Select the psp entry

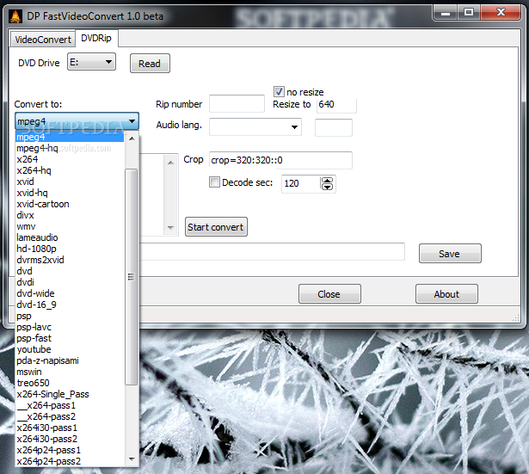tap(70, 316)
